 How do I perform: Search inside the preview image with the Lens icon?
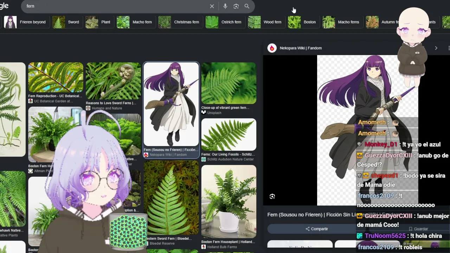pos(272,197)
